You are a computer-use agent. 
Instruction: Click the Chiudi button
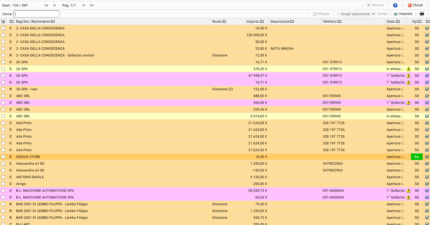click(415, 5)
